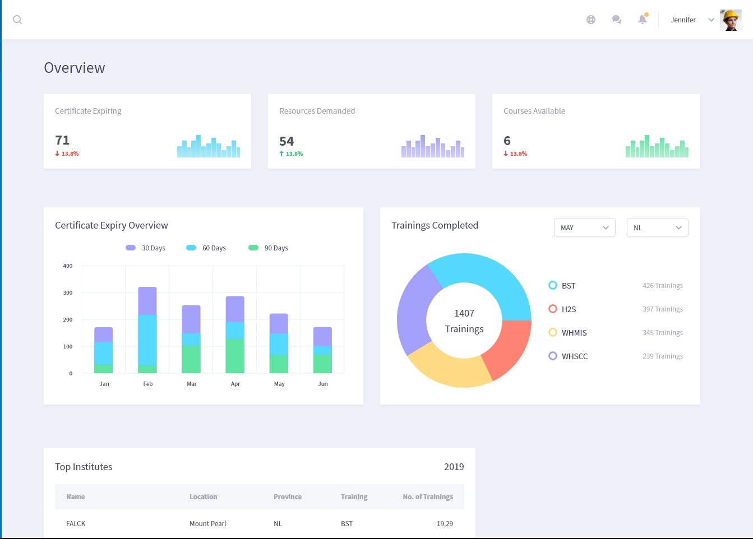Click the WHSCC ring icon in legend
Image resolution: width=753 pixels, height=539 pixels.
pos(553,356)
